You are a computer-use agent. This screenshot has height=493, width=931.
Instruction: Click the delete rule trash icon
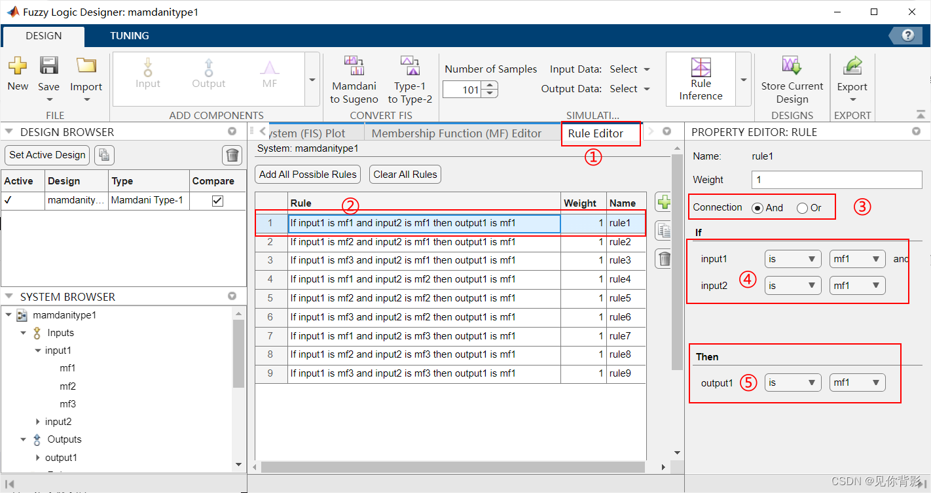pos(664,260)
